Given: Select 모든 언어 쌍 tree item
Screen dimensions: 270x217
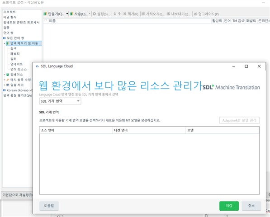Looking at the screenshot, I should 15,38.
